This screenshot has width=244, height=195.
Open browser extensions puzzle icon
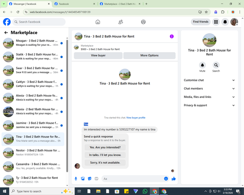(223, 12)
